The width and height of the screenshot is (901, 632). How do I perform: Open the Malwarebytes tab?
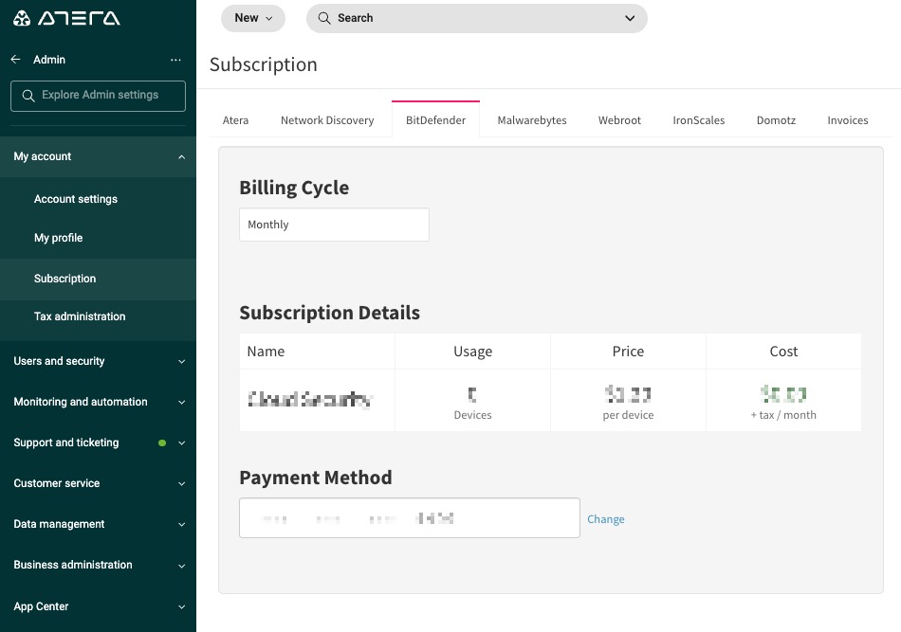click(532, 120)
